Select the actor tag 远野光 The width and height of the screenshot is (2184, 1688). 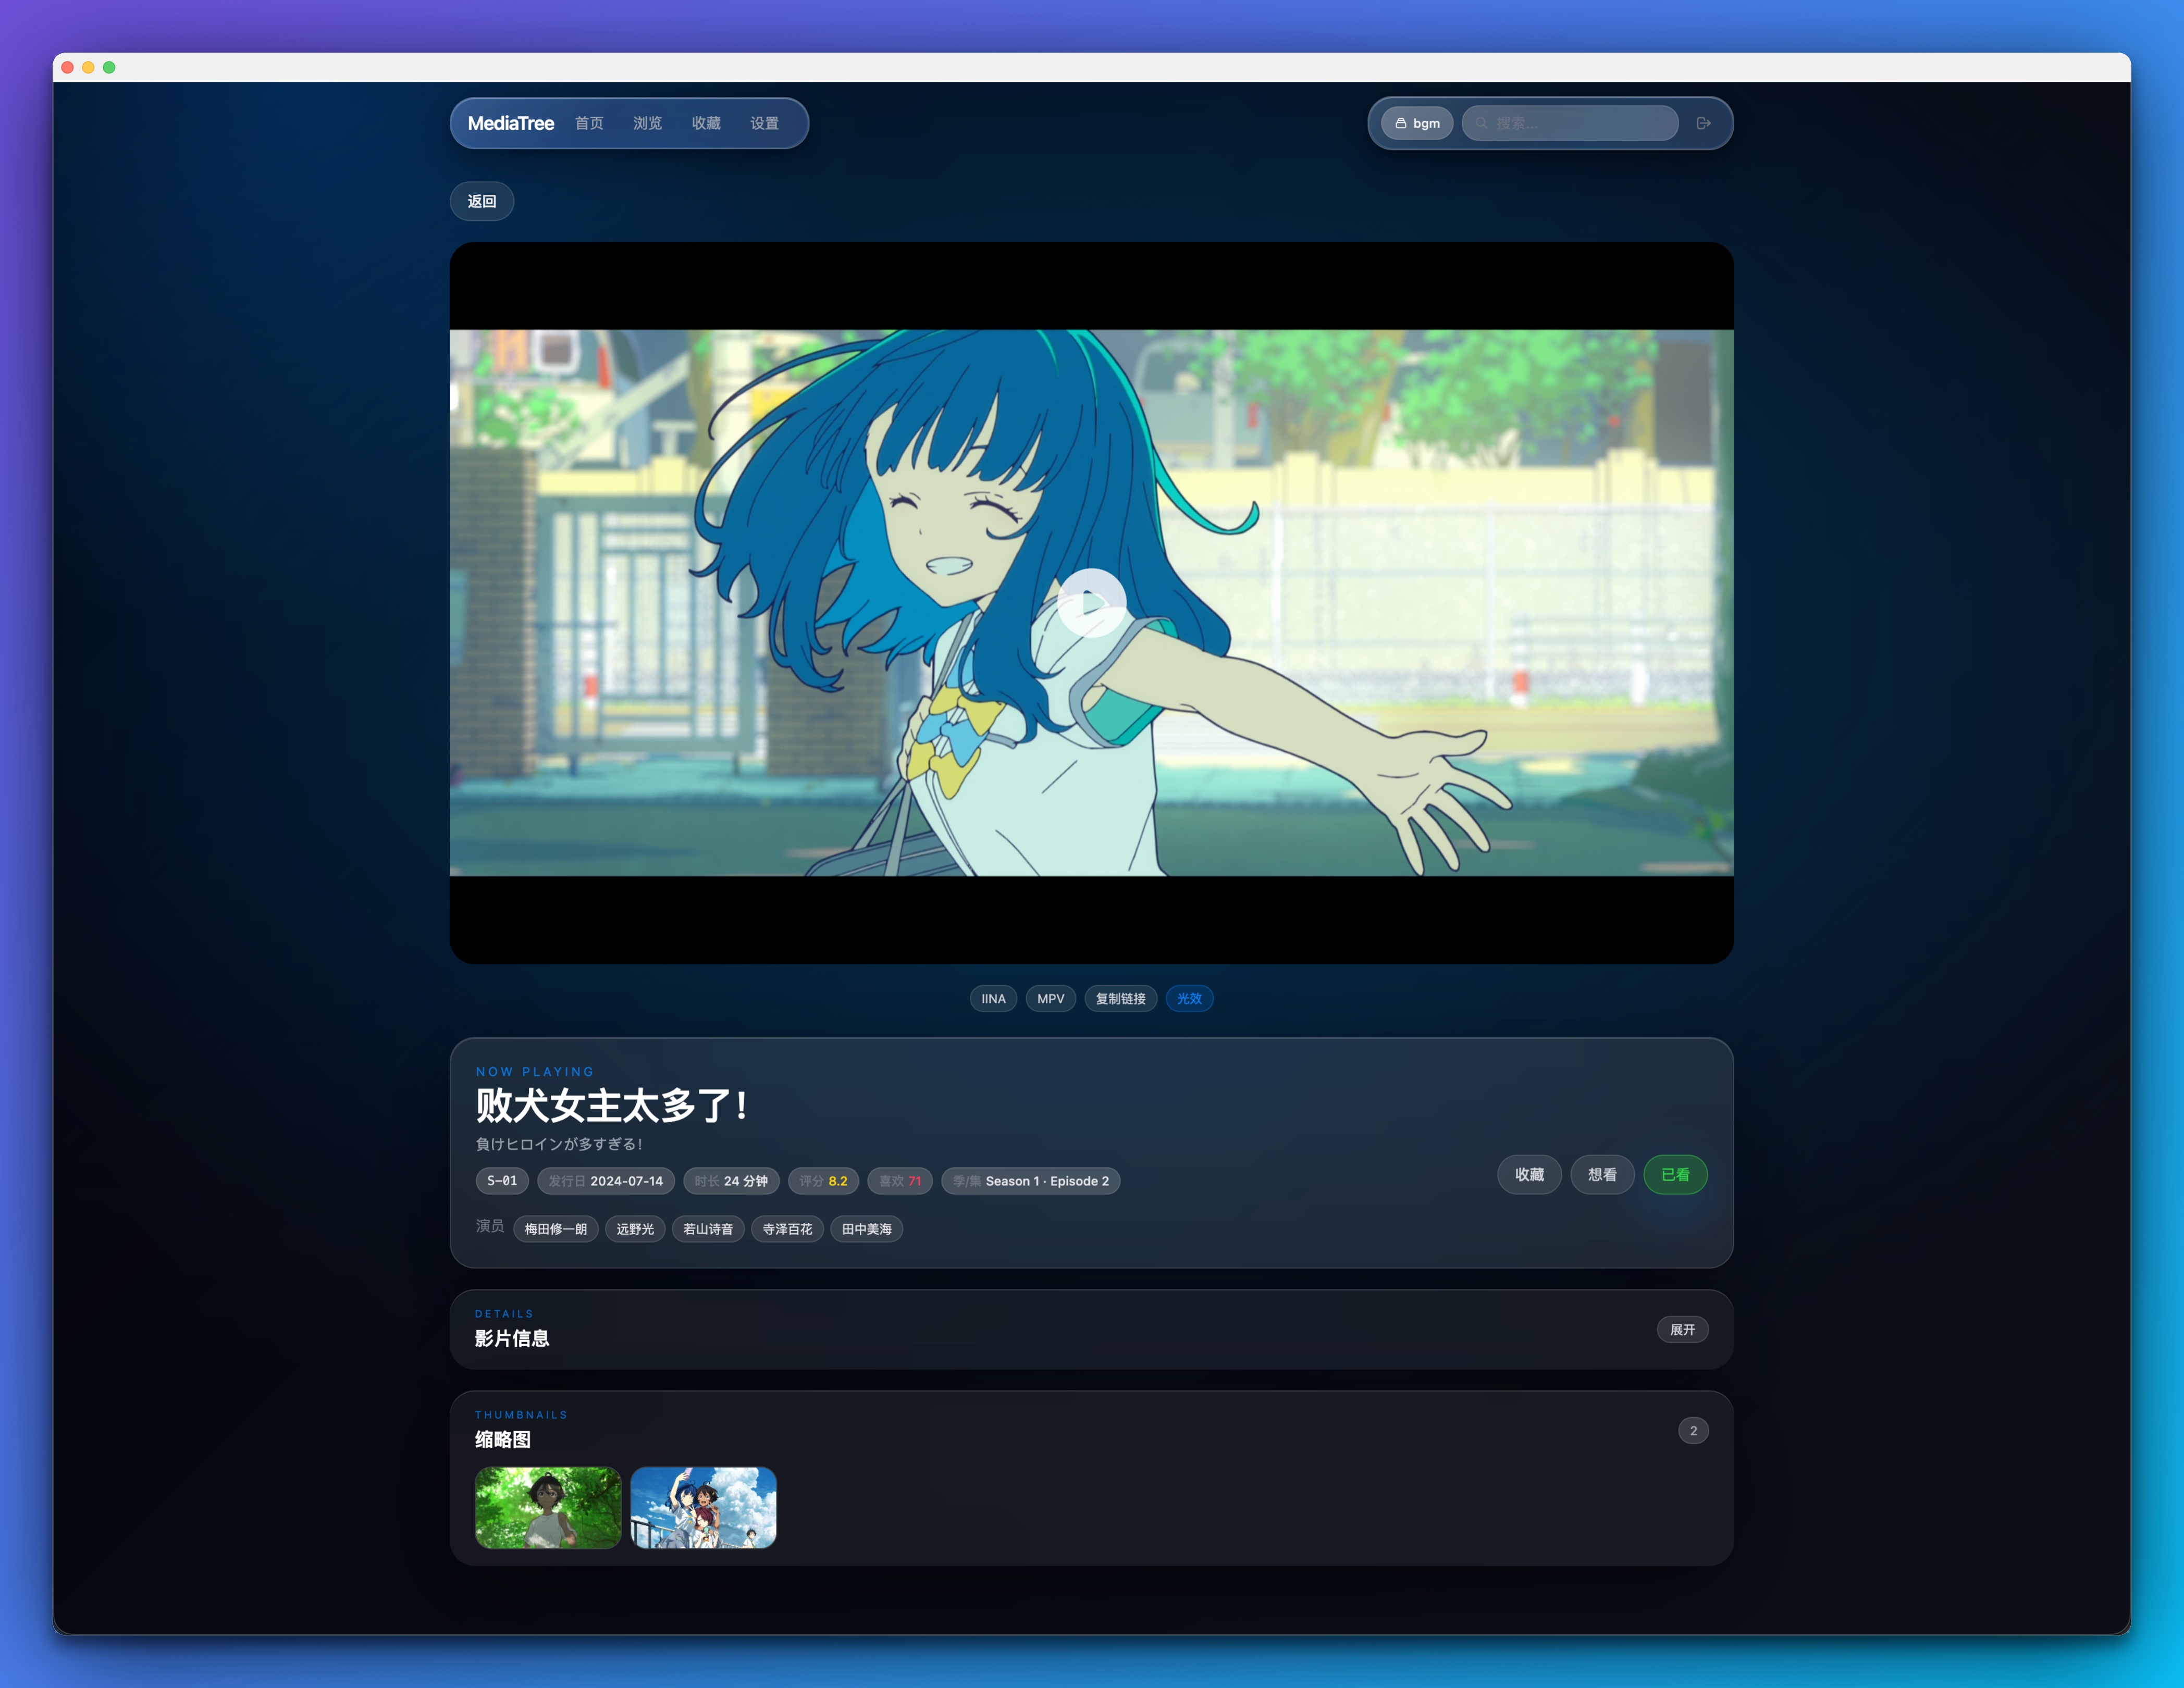coord(635,1228)
